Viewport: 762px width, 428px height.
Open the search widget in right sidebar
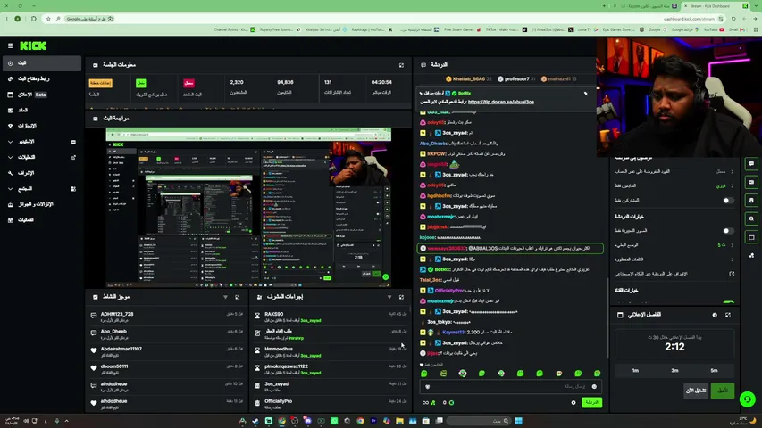click(751, 218)
